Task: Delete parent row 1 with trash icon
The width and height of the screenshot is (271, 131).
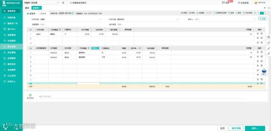Action: point(258,34)
